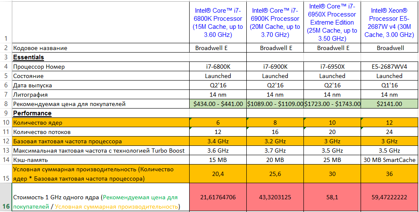The width and height of the screenshot is (419, 212).
Task: Select price cell '$1089.00 - $1109.00'
Action: click(275, 104)
